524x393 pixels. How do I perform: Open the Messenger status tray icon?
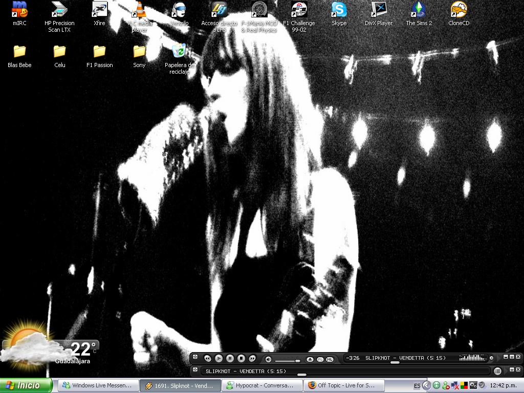click(446, 386)
